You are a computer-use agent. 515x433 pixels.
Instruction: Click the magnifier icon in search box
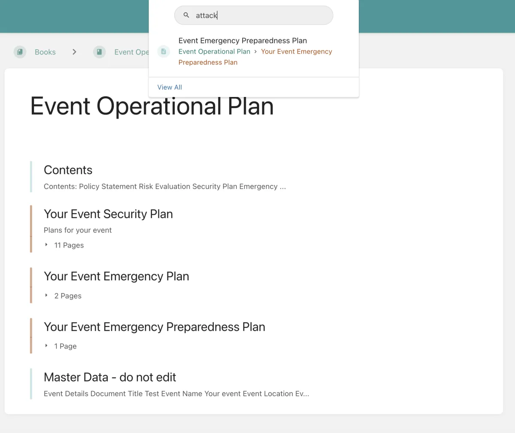point(186,15)
